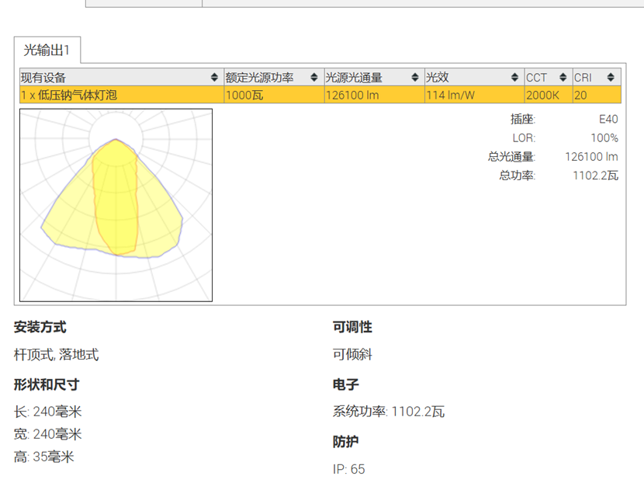Click the 可调性 heading
Screen dimensions: 644x490
352,327
